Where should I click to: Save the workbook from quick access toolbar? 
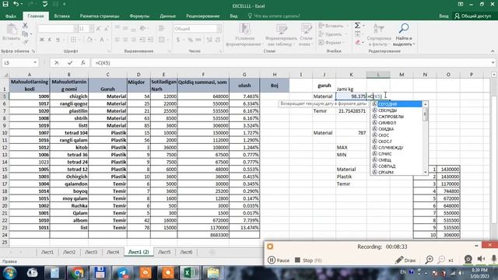pyautogui.click(x=5, y=4)
